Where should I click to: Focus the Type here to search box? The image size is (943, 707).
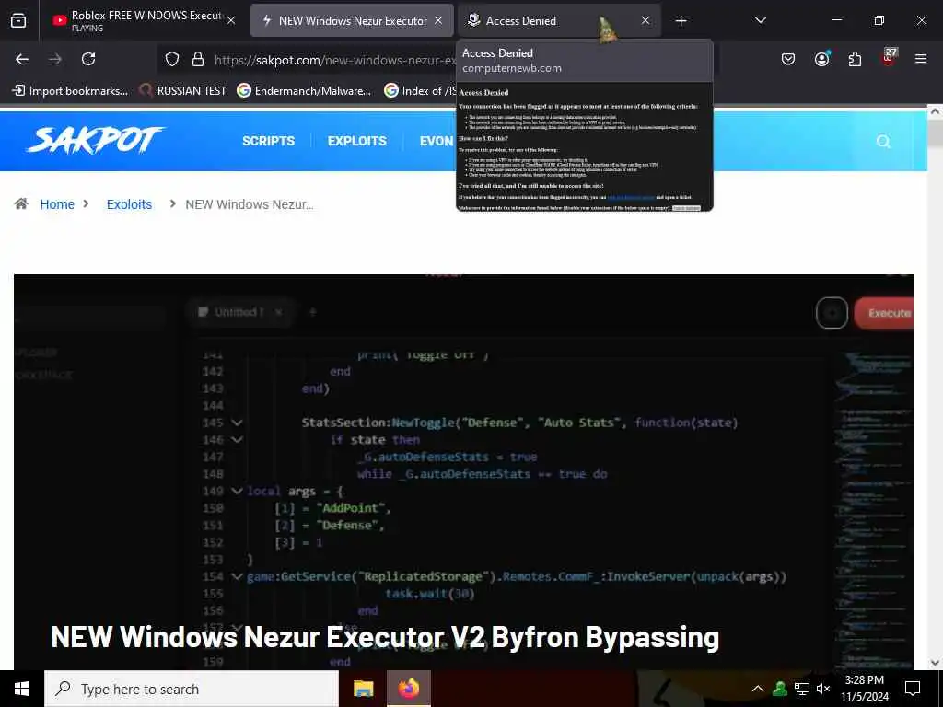coord(192,689)
